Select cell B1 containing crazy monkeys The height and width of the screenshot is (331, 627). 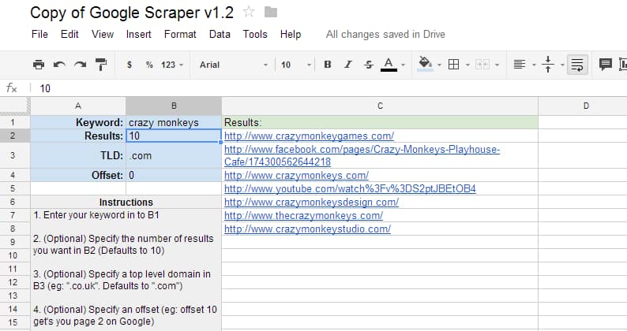(x=174, y=123)
